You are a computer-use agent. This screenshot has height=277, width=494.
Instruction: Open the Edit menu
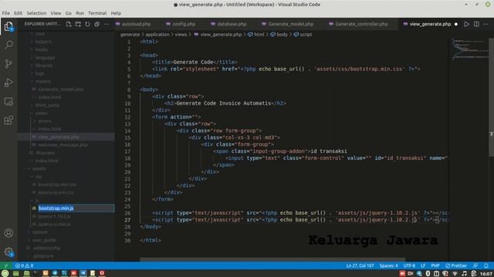point(18,13)
